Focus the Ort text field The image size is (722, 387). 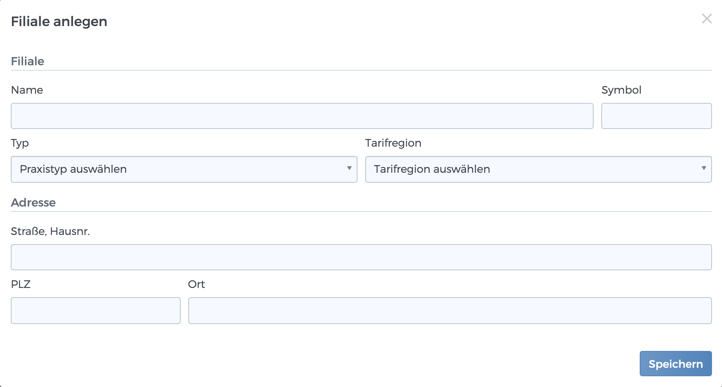pyautogui.click(x=450, y=311)
